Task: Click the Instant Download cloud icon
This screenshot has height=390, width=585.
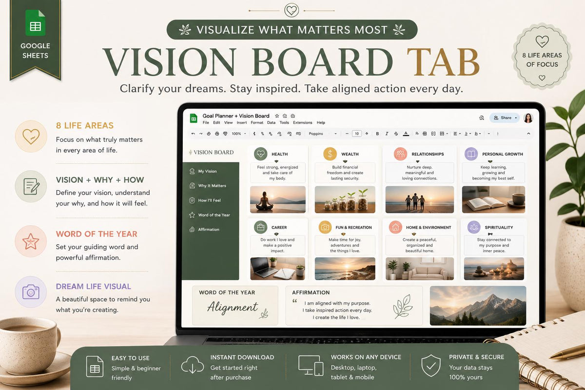Action: 192,366
